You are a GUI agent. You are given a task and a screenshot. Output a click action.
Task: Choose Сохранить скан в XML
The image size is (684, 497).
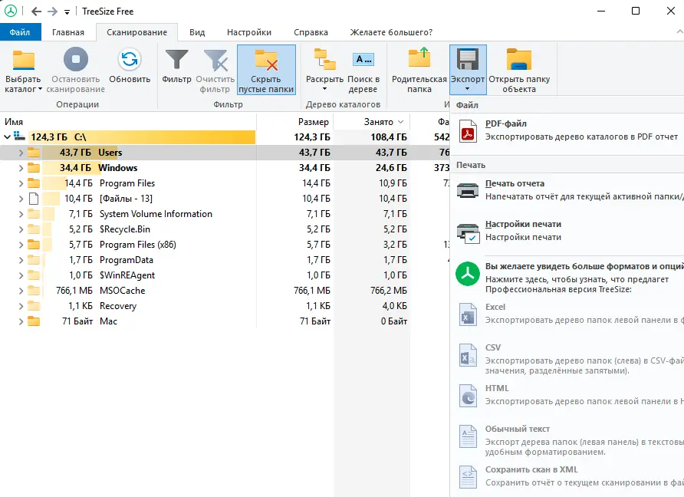[x=567, y=476]
